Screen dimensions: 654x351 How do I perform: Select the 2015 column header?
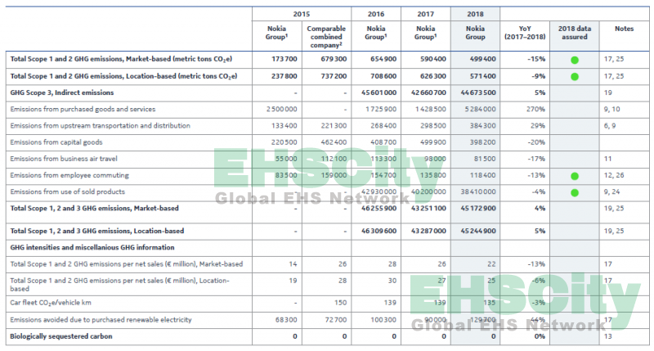[301, 14]
